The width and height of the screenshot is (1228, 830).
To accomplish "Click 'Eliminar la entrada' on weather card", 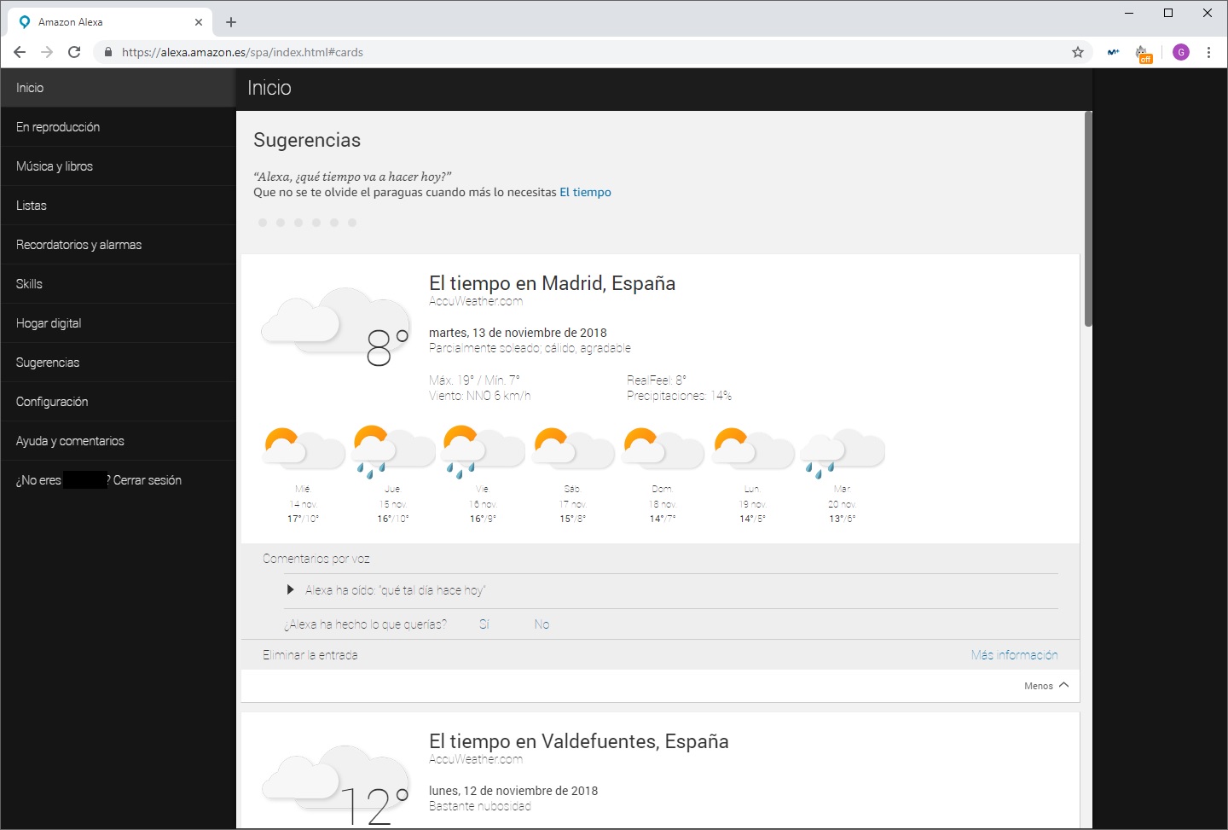I will click(310, 655).
